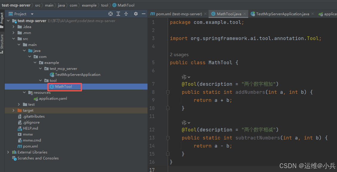Collapse the test-mcp-server root node
The height and width of the screenshot is (172, 337).
pyautogui.click(x=8, y=21)
